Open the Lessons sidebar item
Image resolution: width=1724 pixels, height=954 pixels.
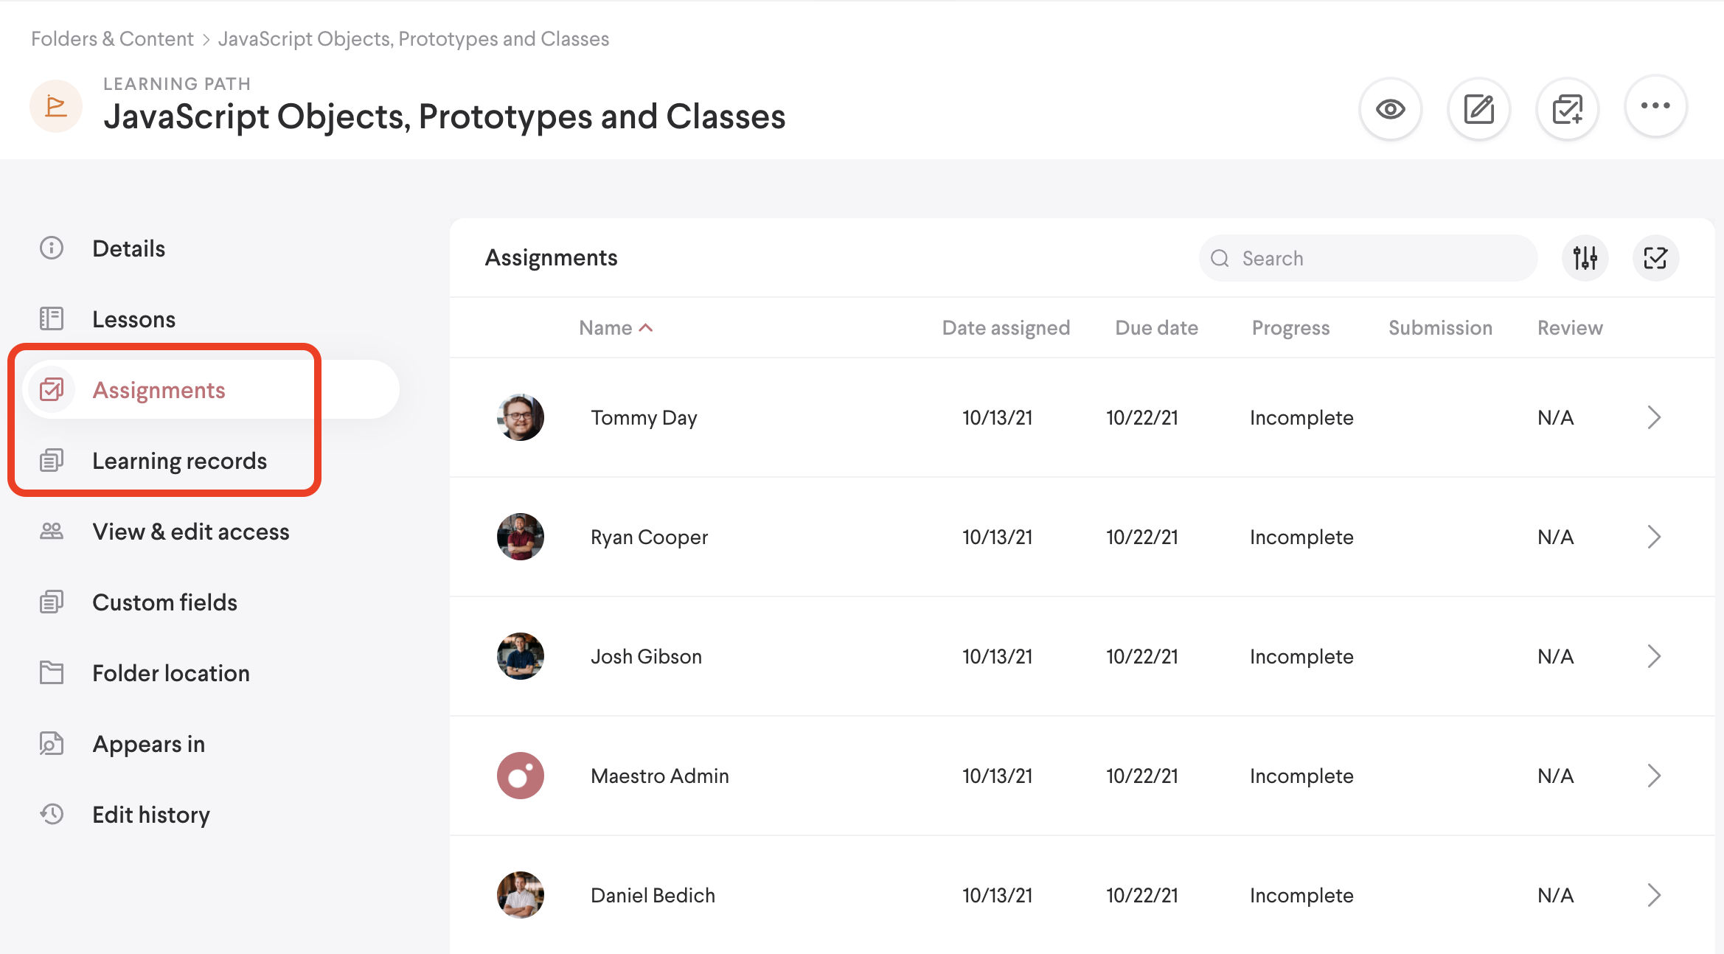click(x=133, y=319)
